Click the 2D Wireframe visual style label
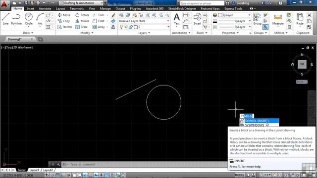Viewport: 317px width, 178px height. coord(23,47)
